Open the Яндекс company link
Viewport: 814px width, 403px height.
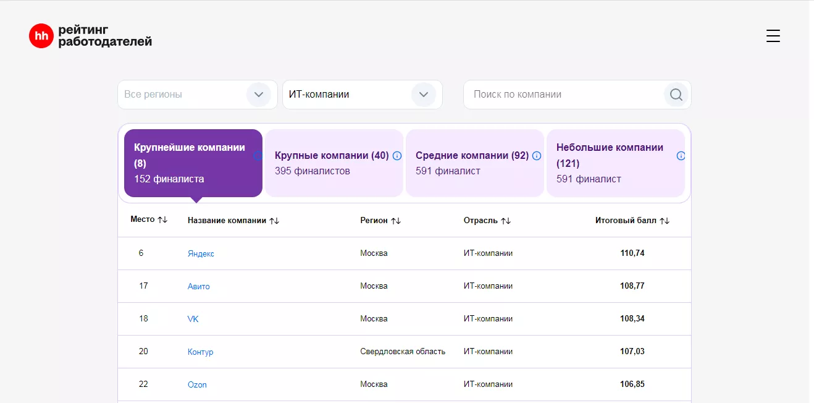tap(201, 253)
